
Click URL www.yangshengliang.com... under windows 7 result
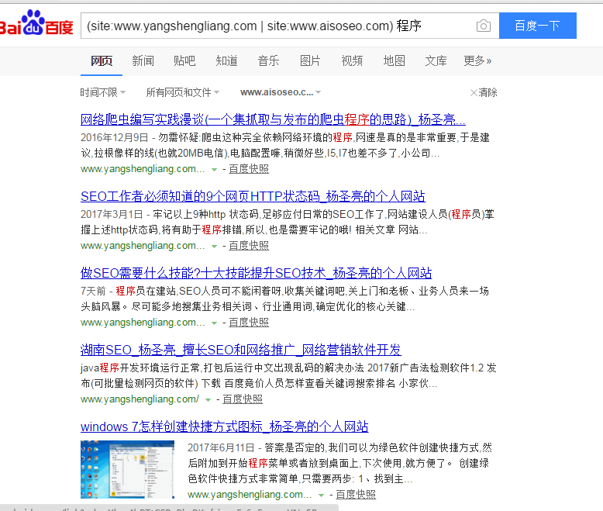[250, 495]
